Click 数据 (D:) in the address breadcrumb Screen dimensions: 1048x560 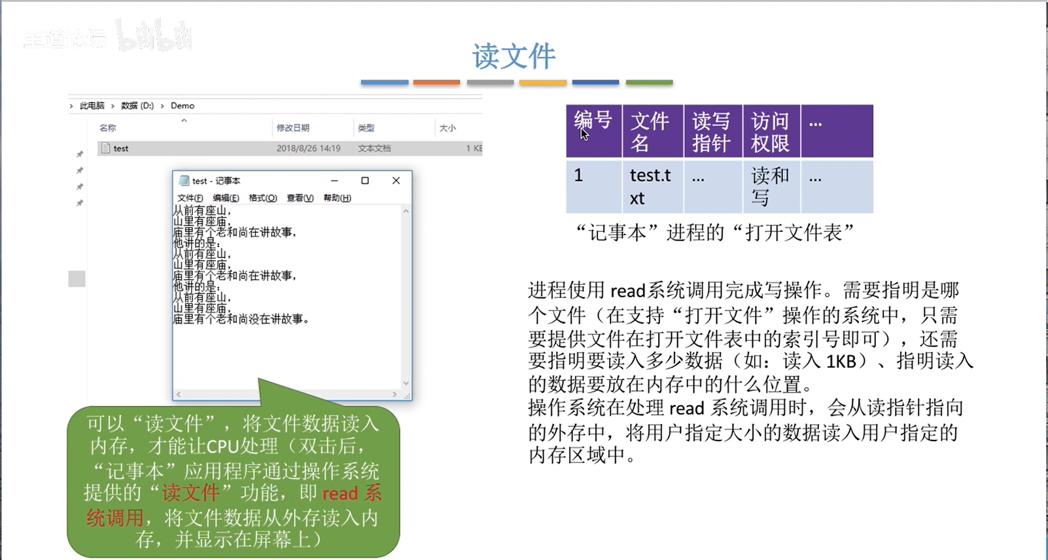137,106
